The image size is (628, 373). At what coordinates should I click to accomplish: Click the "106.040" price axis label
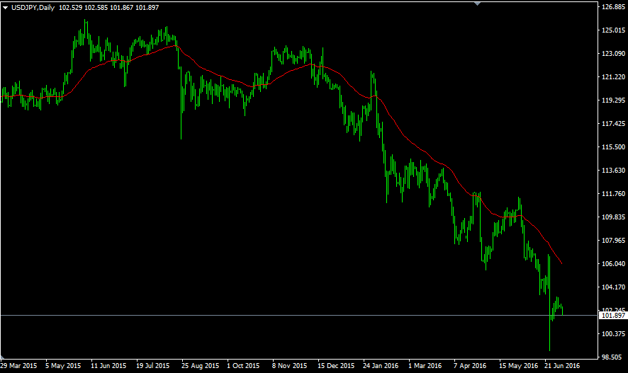[x=613, y=263]
